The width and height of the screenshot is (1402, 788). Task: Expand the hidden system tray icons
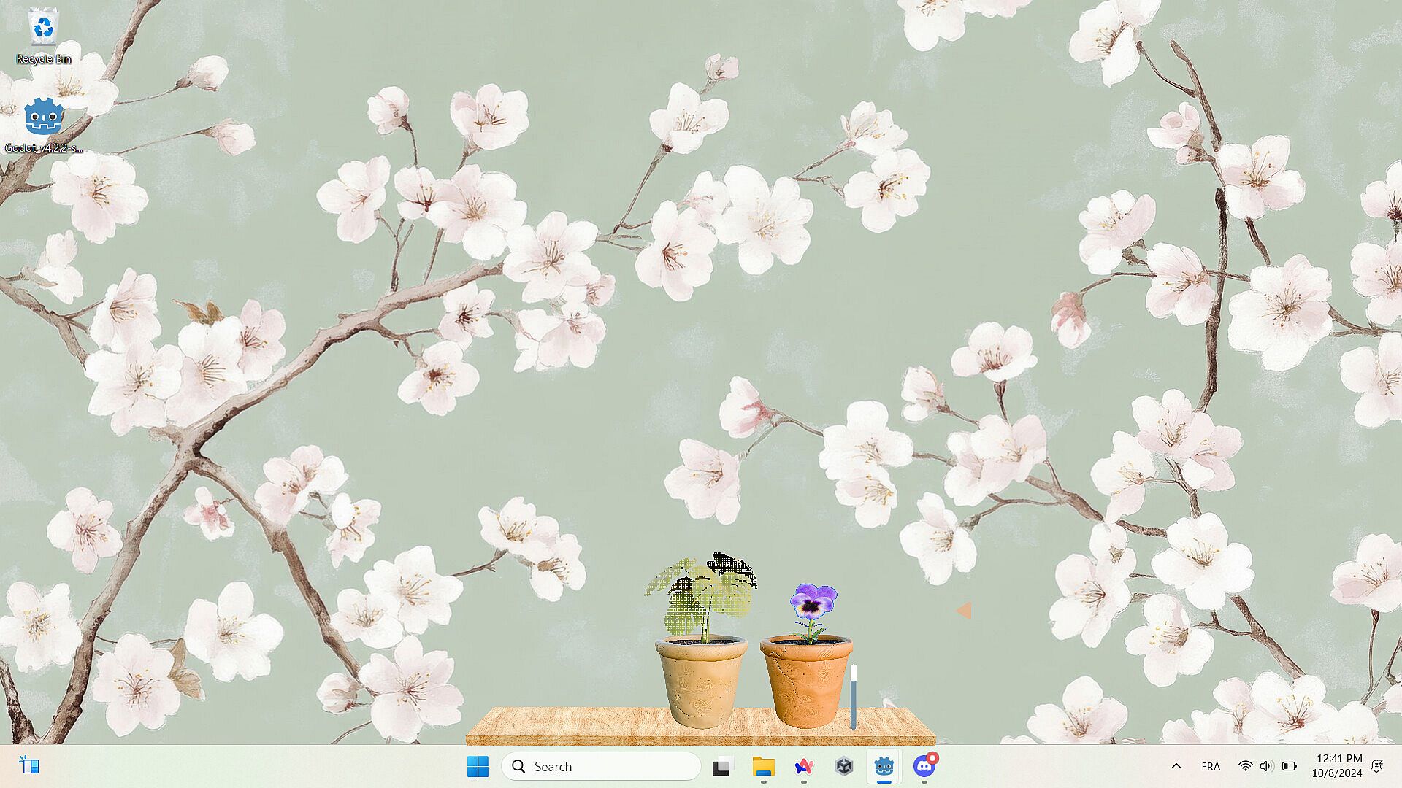(1176, 766)
